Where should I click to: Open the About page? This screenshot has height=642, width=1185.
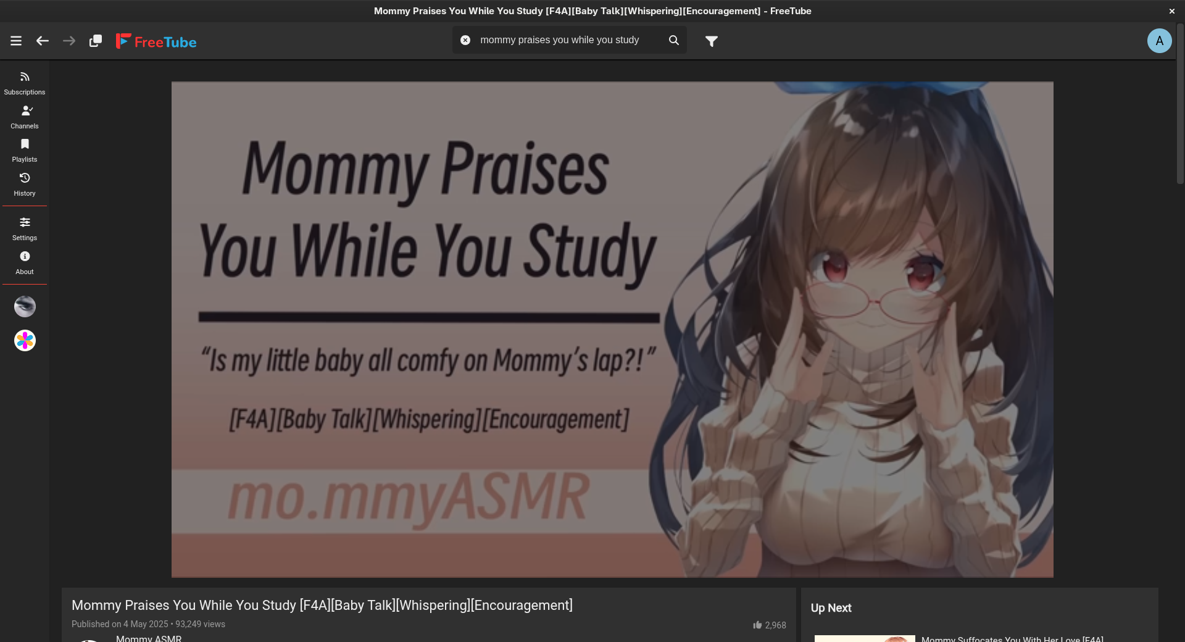tap(25, 262)
